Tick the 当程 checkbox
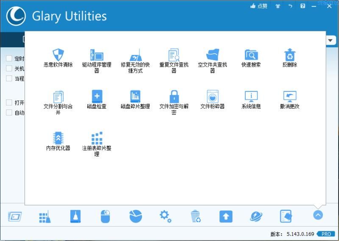Image resolution: width=339 pixels, height=241 pixels. coord(9,78)
